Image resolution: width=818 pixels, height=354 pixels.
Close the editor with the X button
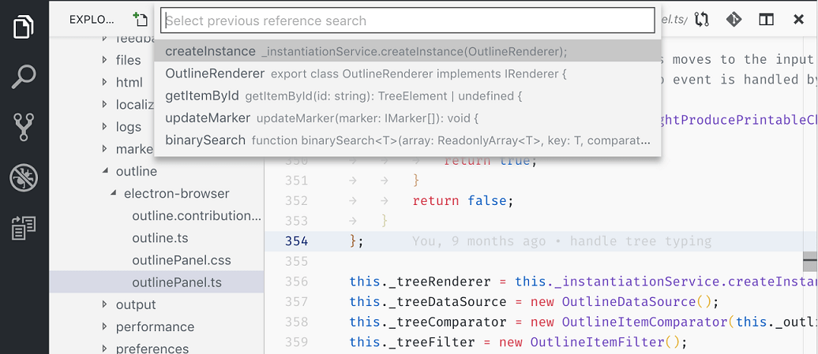798,20
